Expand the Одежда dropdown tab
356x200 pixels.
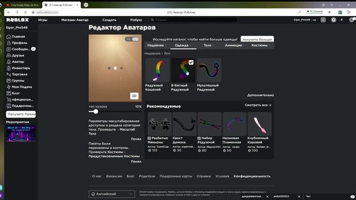pos(183,46)
